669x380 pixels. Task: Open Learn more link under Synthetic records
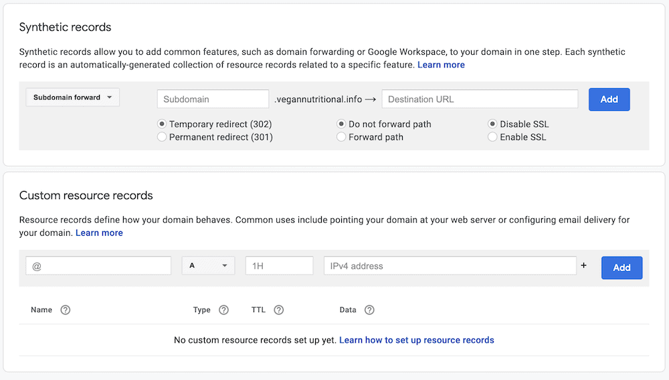[x=441, y=65]
